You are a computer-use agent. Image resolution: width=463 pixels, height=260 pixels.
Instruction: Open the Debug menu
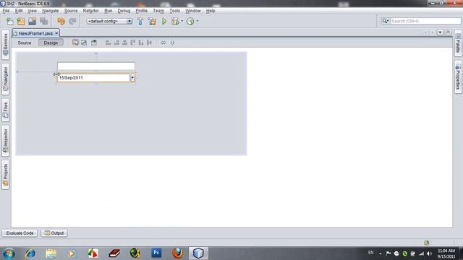pyautogui.click(x=124, y=11)
